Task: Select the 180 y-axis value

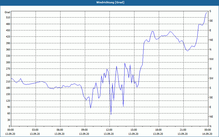Action: (x=8, y=88)
